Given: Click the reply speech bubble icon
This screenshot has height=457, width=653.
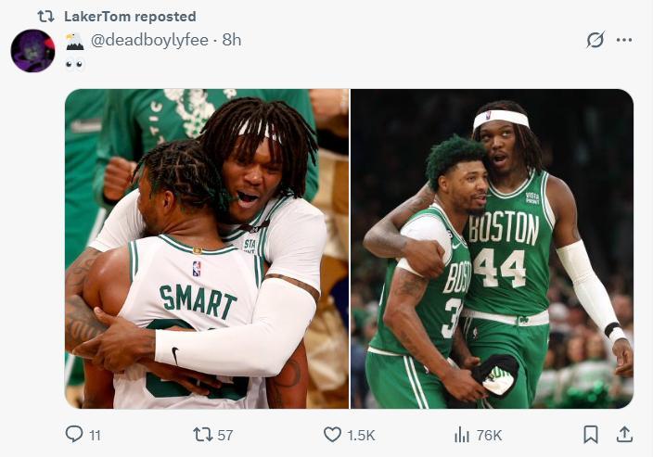Looking at the screenshot, I should point(74,434).
